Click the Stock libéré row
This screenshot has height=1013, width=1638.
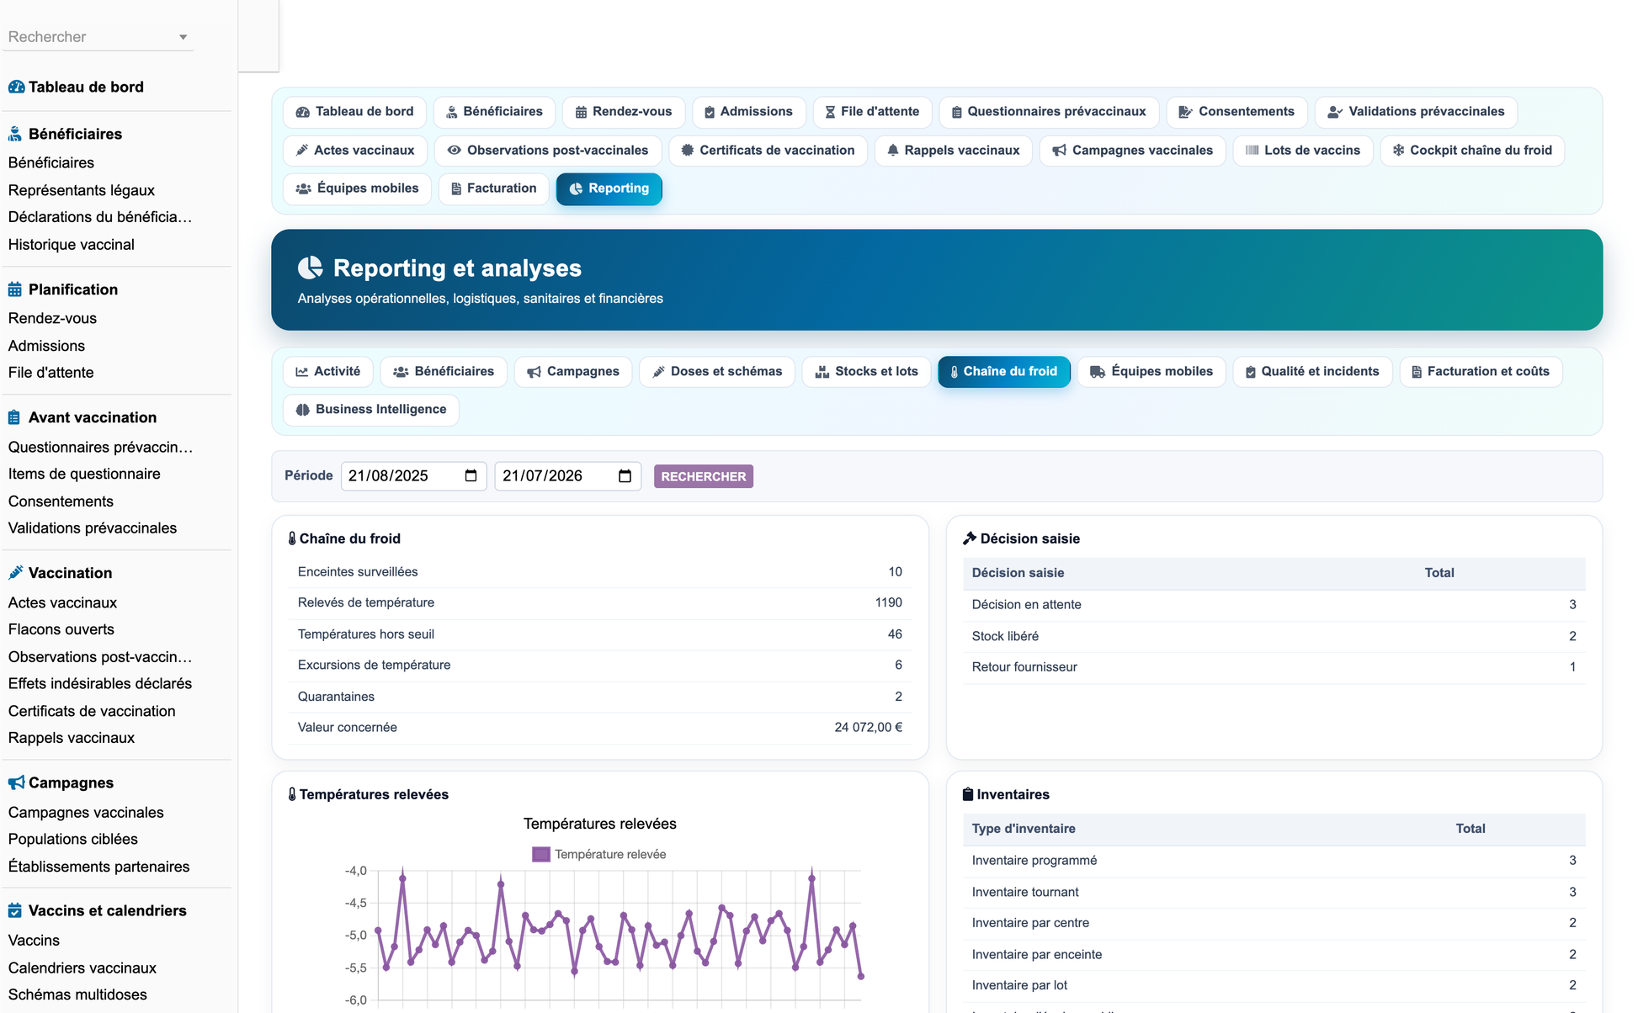point(1274,636)
